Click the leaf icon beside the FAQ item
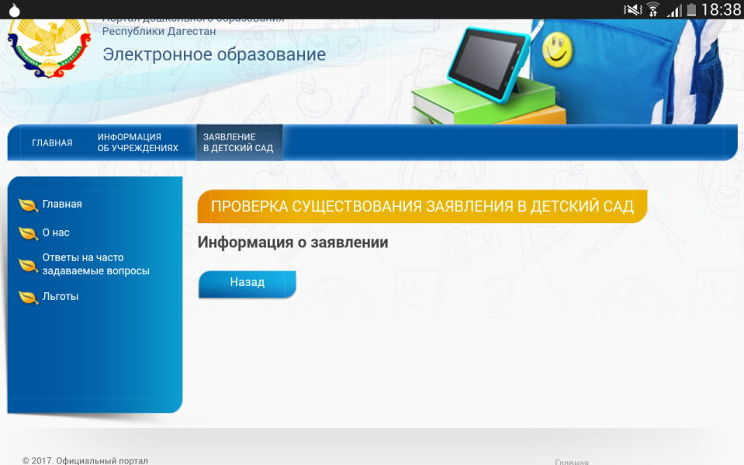The width and height of the screenshot is (744, 465). click(29, 265)
